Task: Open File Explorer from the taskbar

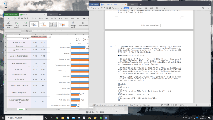Action: pos(63,118)
